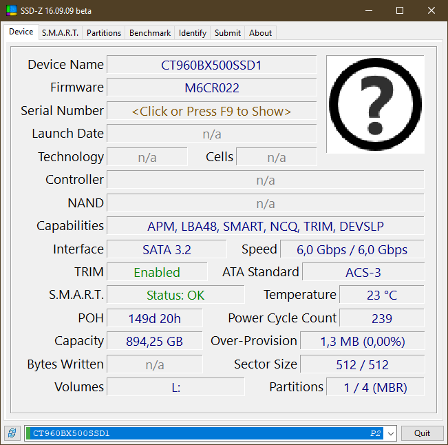
Task: Select the Identify tab
Action: click(x=192, y=32)
